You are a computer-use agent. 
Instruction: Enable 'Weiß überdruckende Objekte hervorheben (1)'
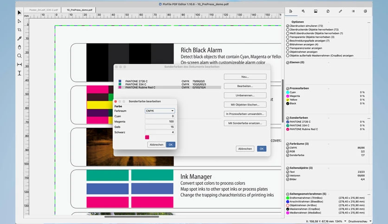288,33
